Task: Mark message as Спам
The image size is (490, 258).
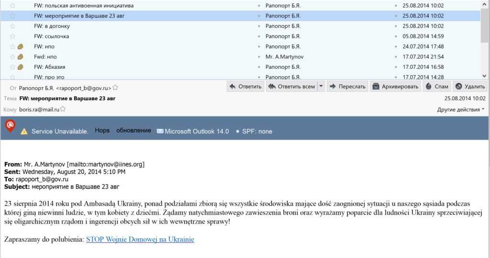Action: pos(437,87)
